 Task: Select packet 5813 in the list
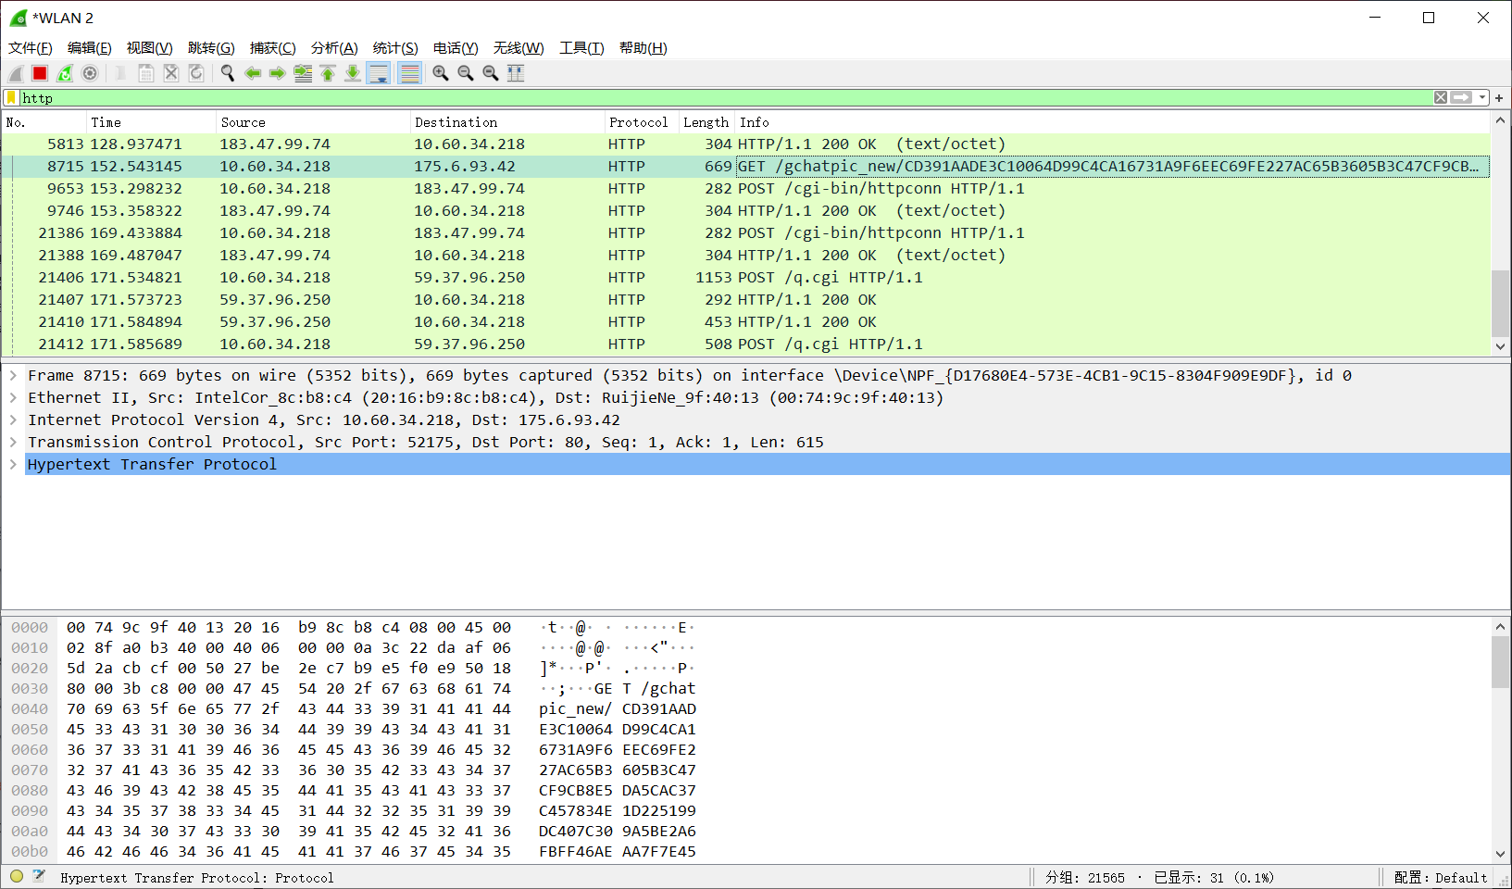pos(746,144)
